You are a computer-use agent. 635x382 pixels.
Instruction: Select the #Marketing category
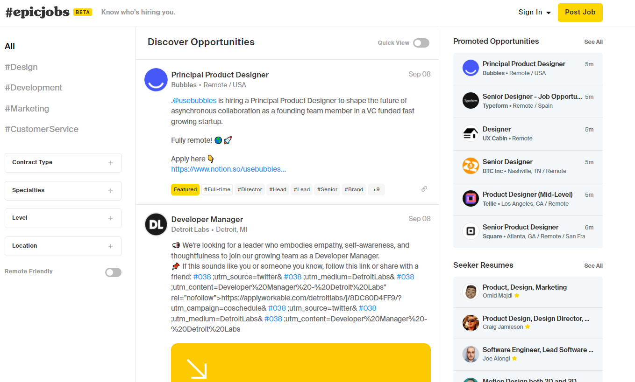tap(27, 109)
